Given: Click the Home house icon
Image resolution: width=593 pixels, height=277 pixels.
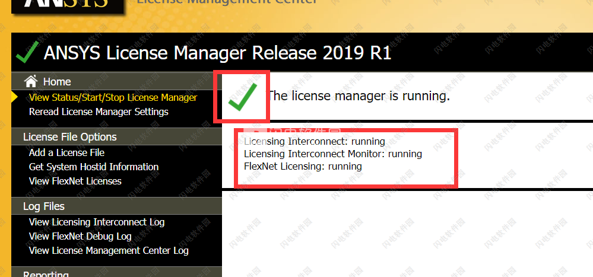Looking at the screenshot, I should [x=31, y=81].
